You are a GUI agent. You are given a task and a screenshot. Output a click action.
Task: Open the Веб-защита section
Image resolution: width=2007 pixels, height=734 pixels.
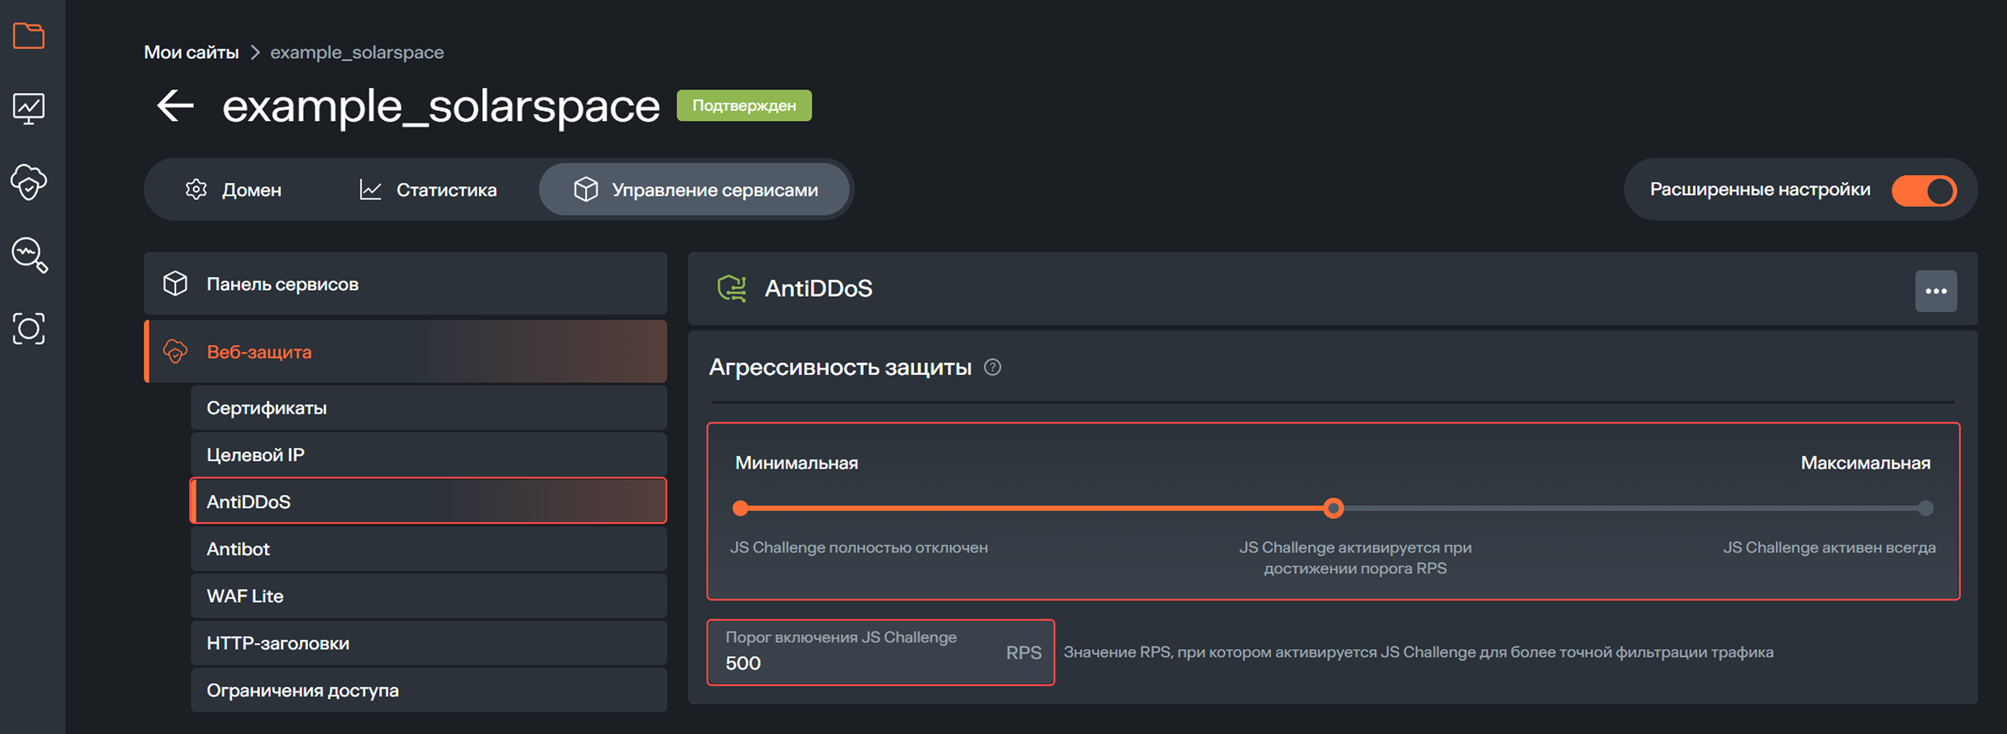[x=259, y=351]
